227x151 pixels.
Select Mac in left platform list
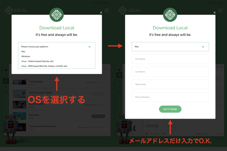pos(23,52)
